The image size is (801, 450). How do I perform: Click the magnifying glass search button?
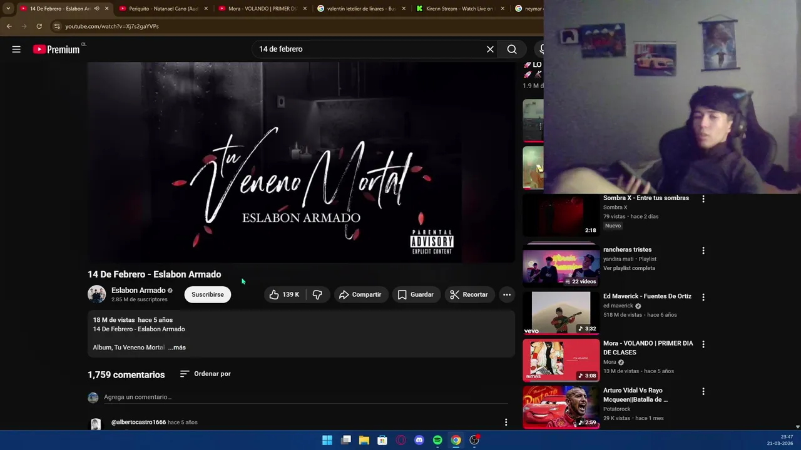point(512,49)
